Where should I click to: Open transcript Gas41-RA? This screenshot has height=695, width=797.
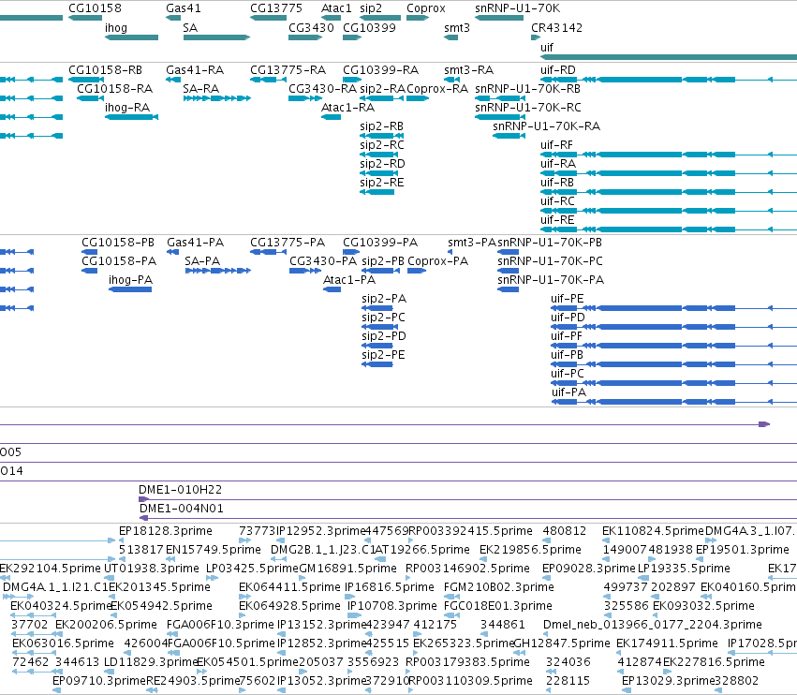pos(173,80)
